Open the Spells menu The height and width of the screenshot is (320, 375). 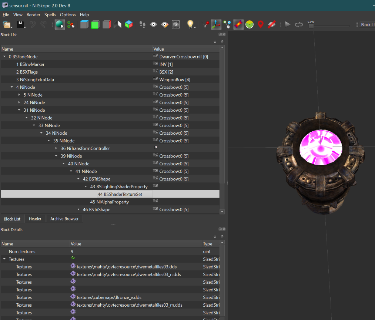(50, 15)
